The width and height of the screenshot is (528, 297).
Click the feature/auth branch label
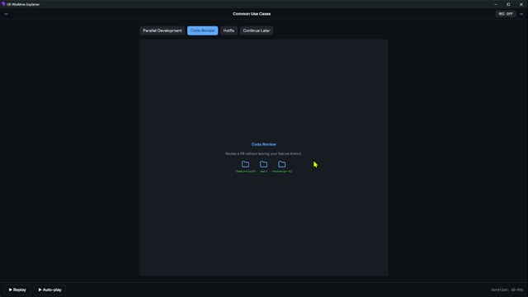click(x=246, y=172)
